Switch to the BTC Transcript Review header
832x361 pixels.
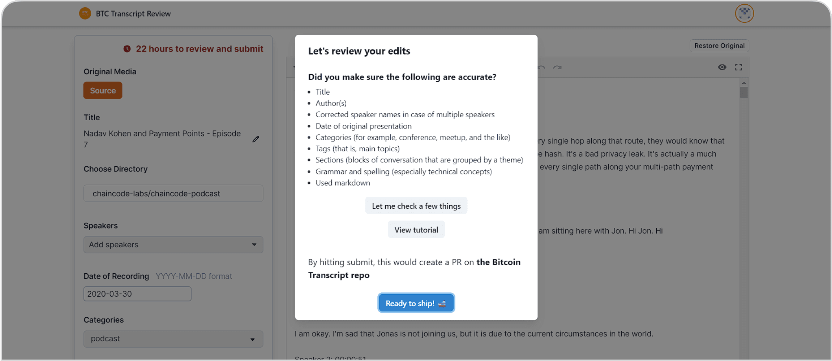tap(133, 13)
